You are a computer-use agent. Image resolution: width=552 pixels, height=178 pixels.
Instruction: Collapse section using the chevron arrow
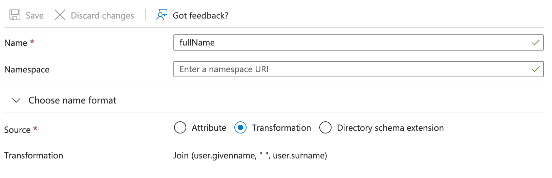pyautogui.click(x=16, y=100)
